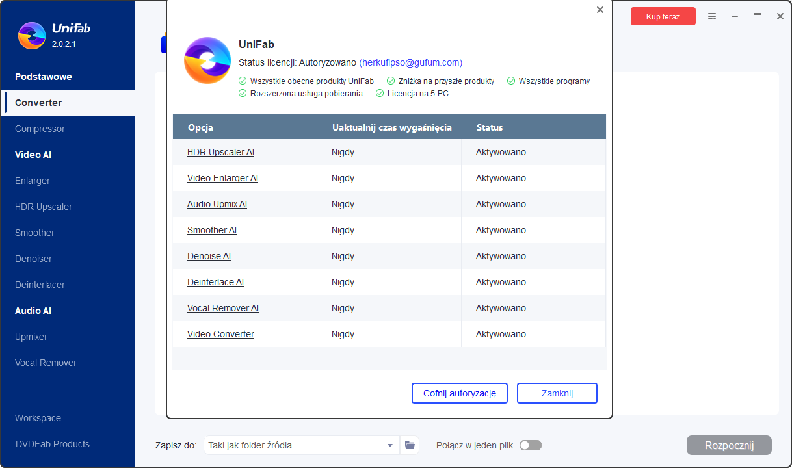
Task: Click the Smoother AI link
Action: [212, 230]
